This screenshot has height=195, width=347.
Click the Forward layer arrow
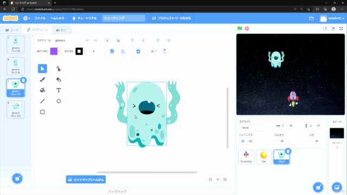132,40
